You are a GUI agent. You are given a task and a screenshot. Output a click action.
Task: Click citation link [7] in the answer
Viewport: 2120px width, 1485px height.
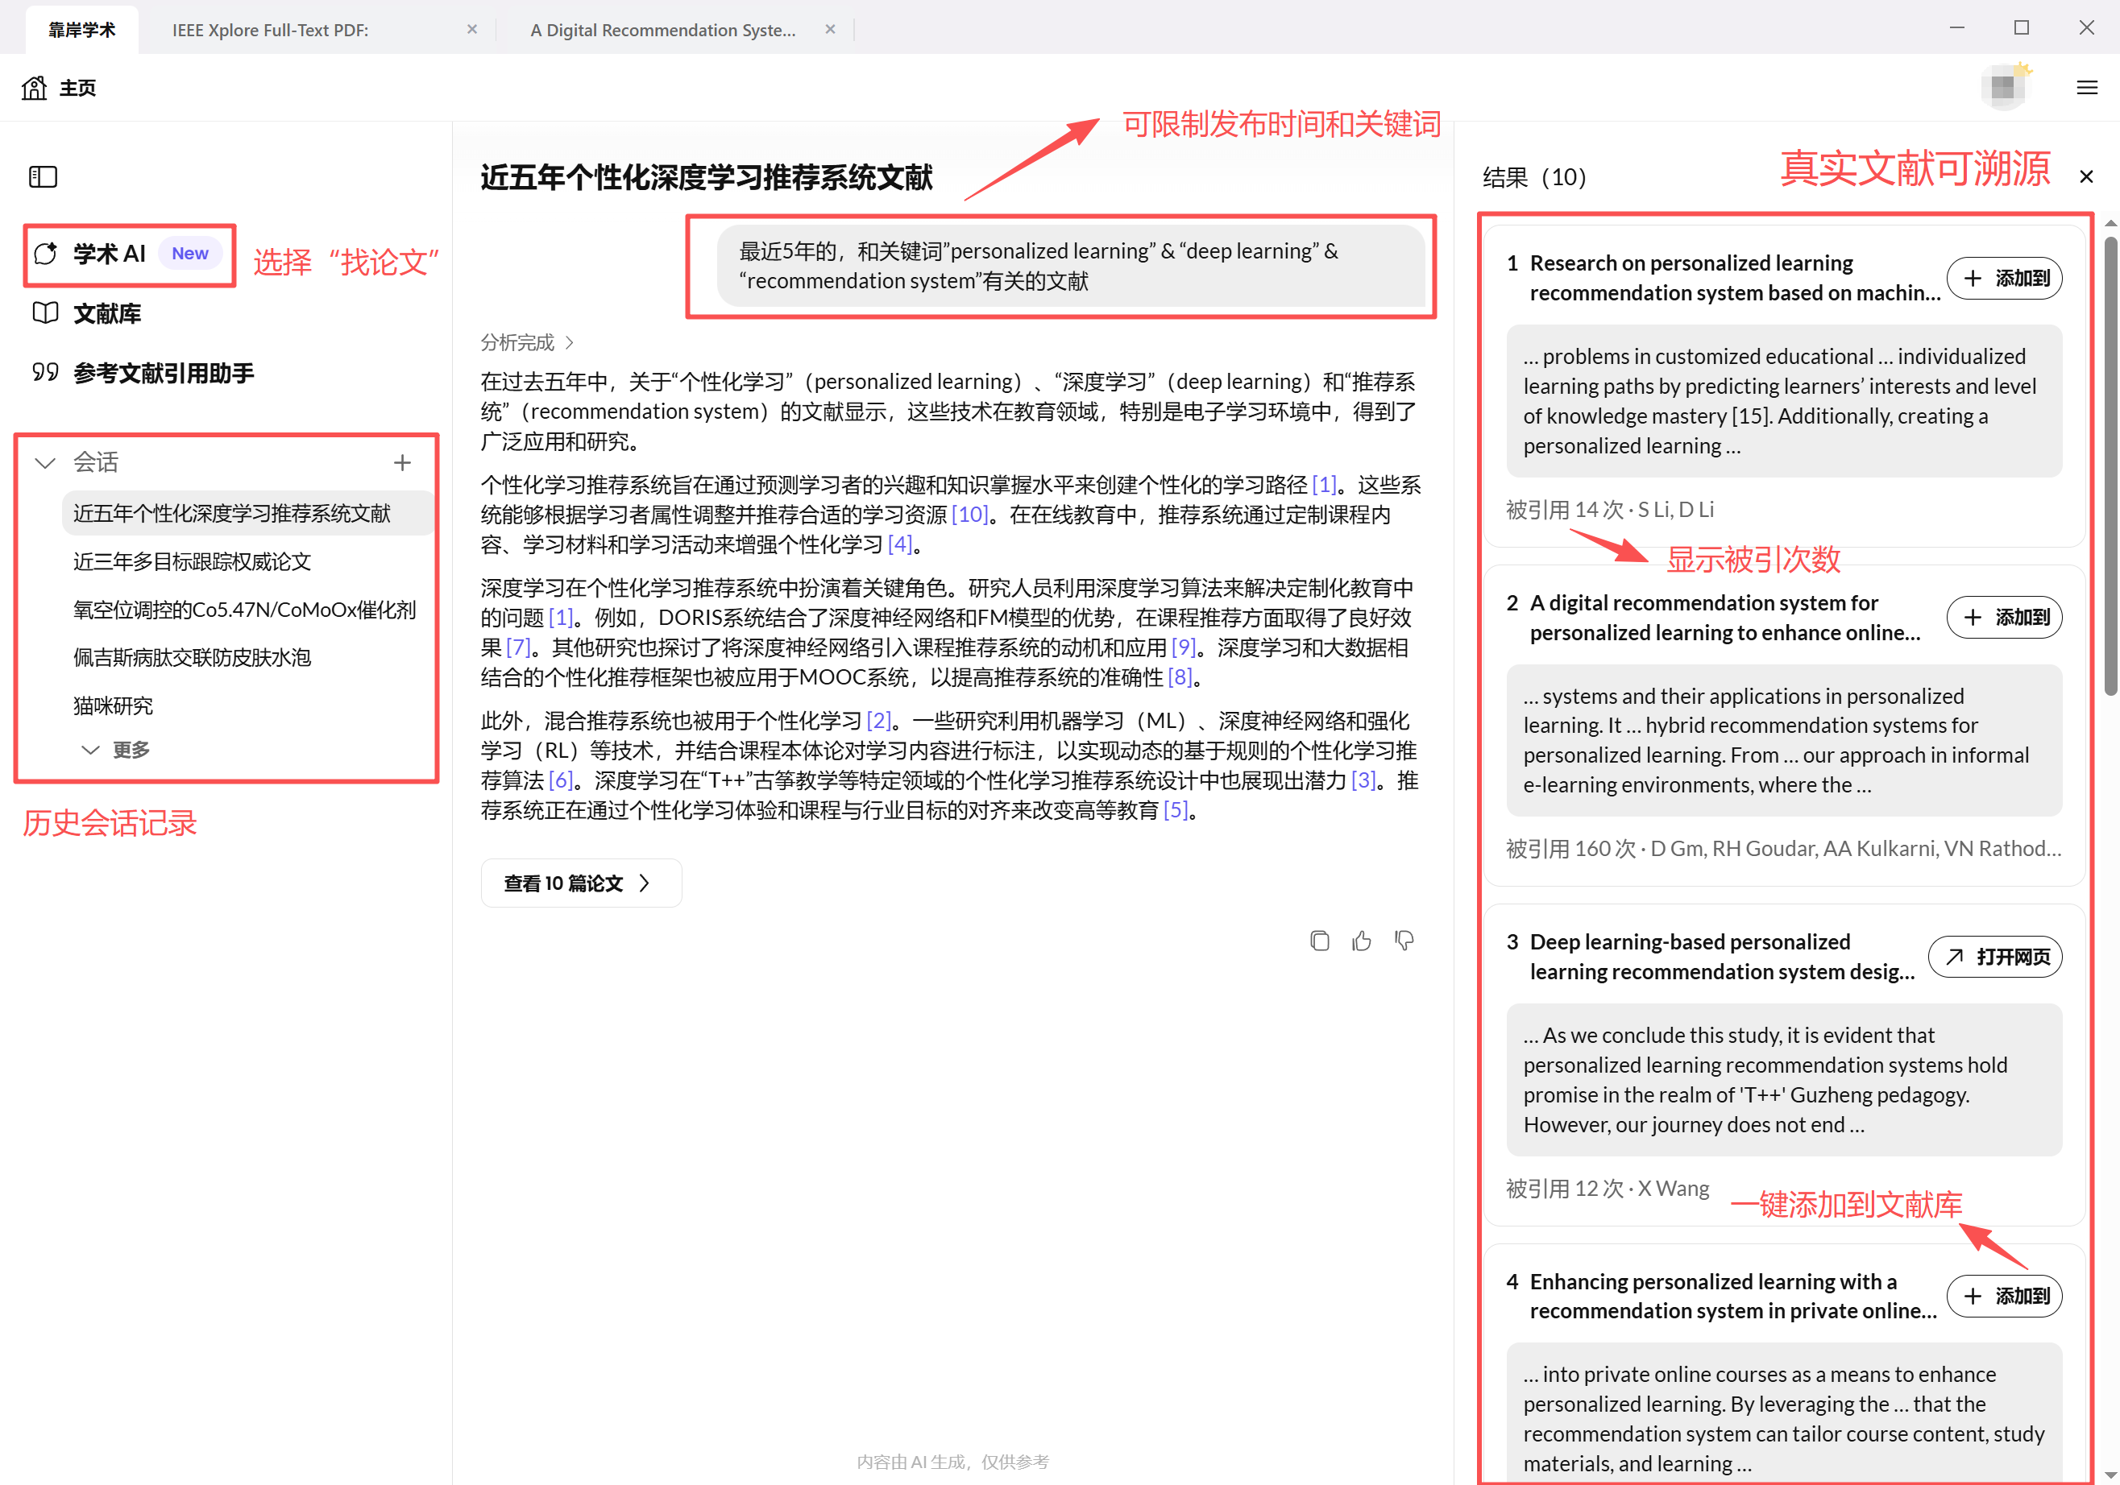coord(518,647)
